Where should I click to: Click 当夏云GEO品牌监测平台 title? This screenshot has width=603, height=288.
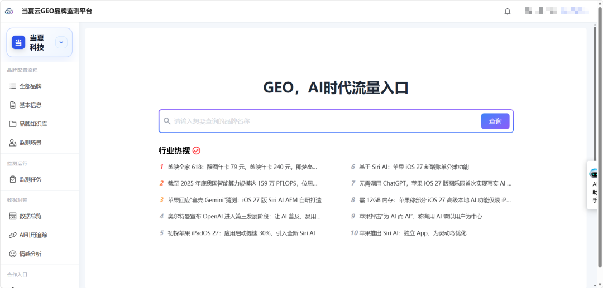tap(56, 11)
